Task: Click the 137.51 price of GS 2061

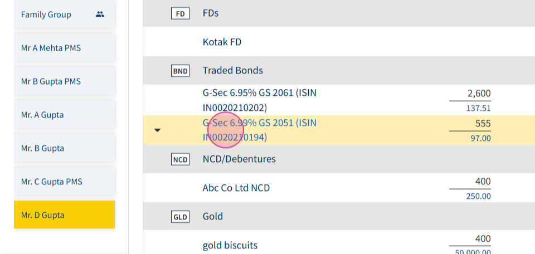Action: [x=478, y=109]
